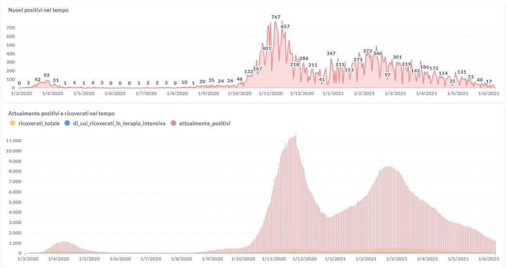The height and width of the screenshot is (268, 506).
Task: Click the data point labeled 373
Action: tap(368, 51)
